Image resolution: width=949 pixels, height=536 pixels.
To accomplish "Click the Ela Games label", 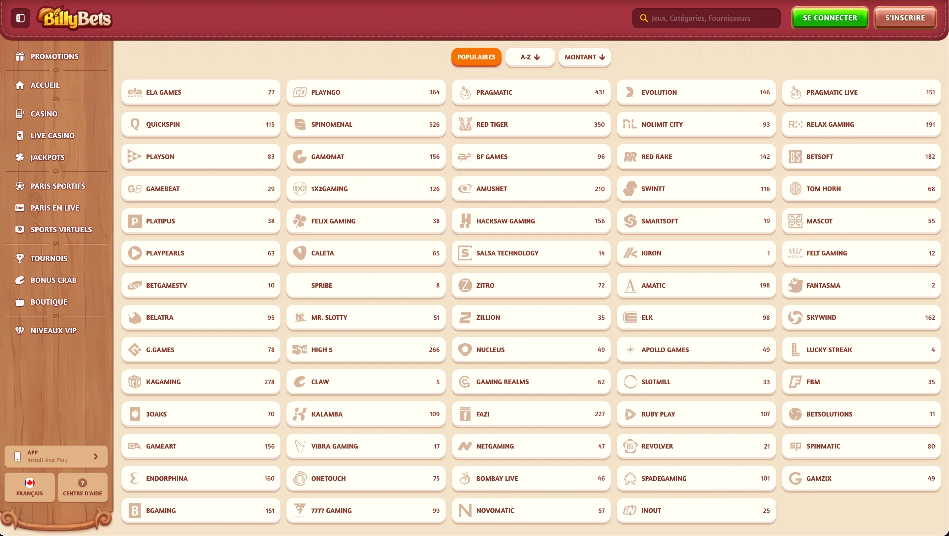I will (164, 92).
